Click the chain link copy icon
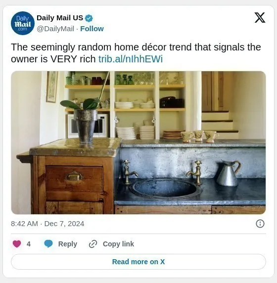Screen dimensions: 277x283 point(93,244)
